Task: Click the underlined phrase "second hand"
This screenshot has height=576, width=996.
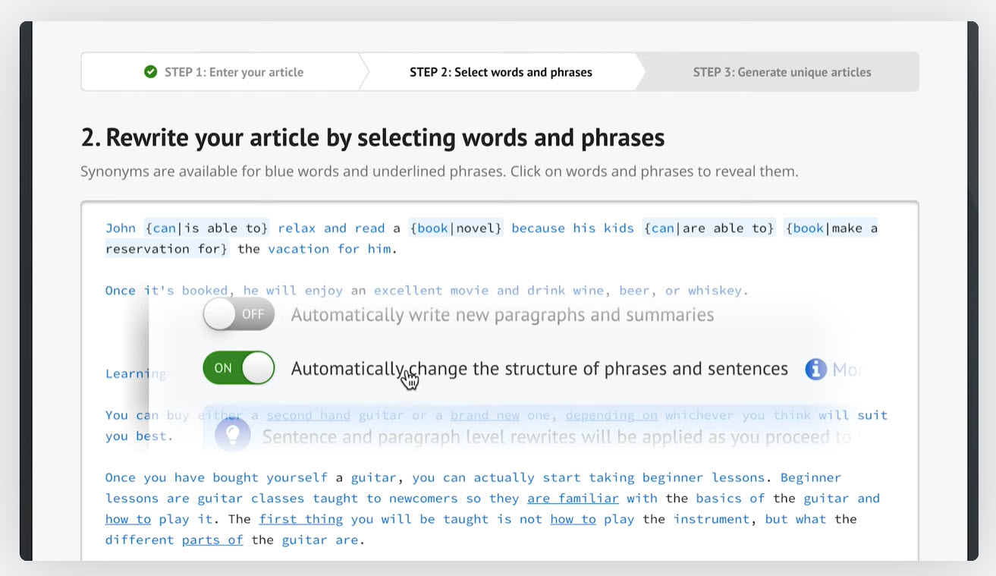Action: coord(308,415)
